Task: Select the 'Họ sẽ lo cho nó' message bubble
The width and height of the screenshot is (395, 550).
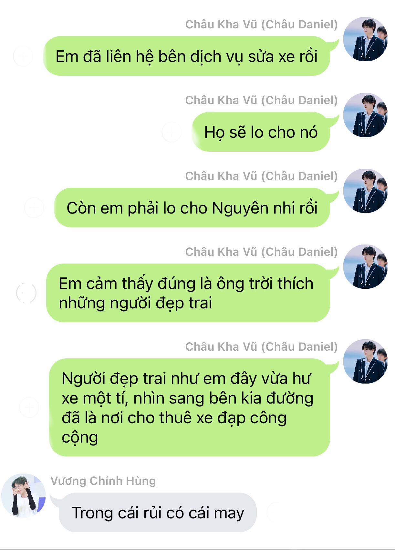Action: (x=261, y=132)
